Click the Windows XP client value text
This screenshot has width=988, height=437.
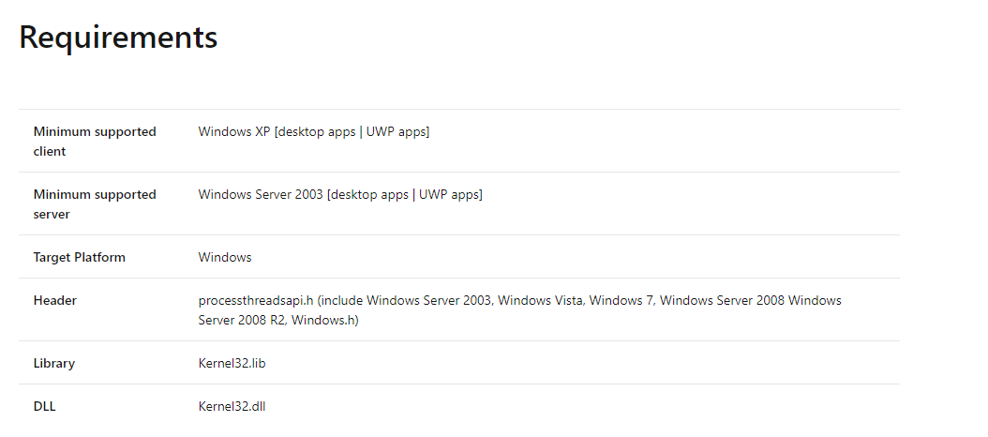pos(314,132)
